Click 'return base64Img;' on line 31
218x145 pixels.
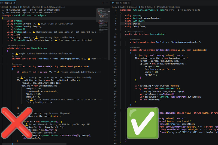point(150,100)
